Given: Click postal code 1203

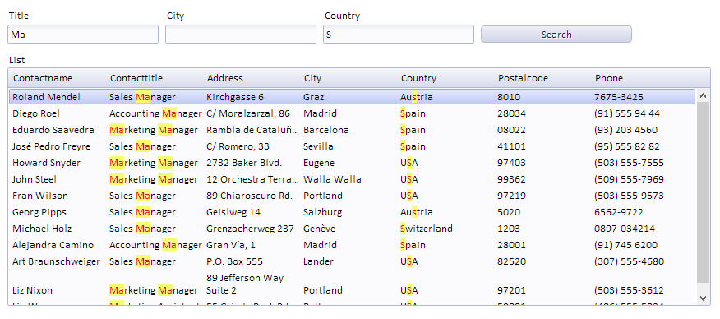Looking at the screenshot, I should [509, 229].
